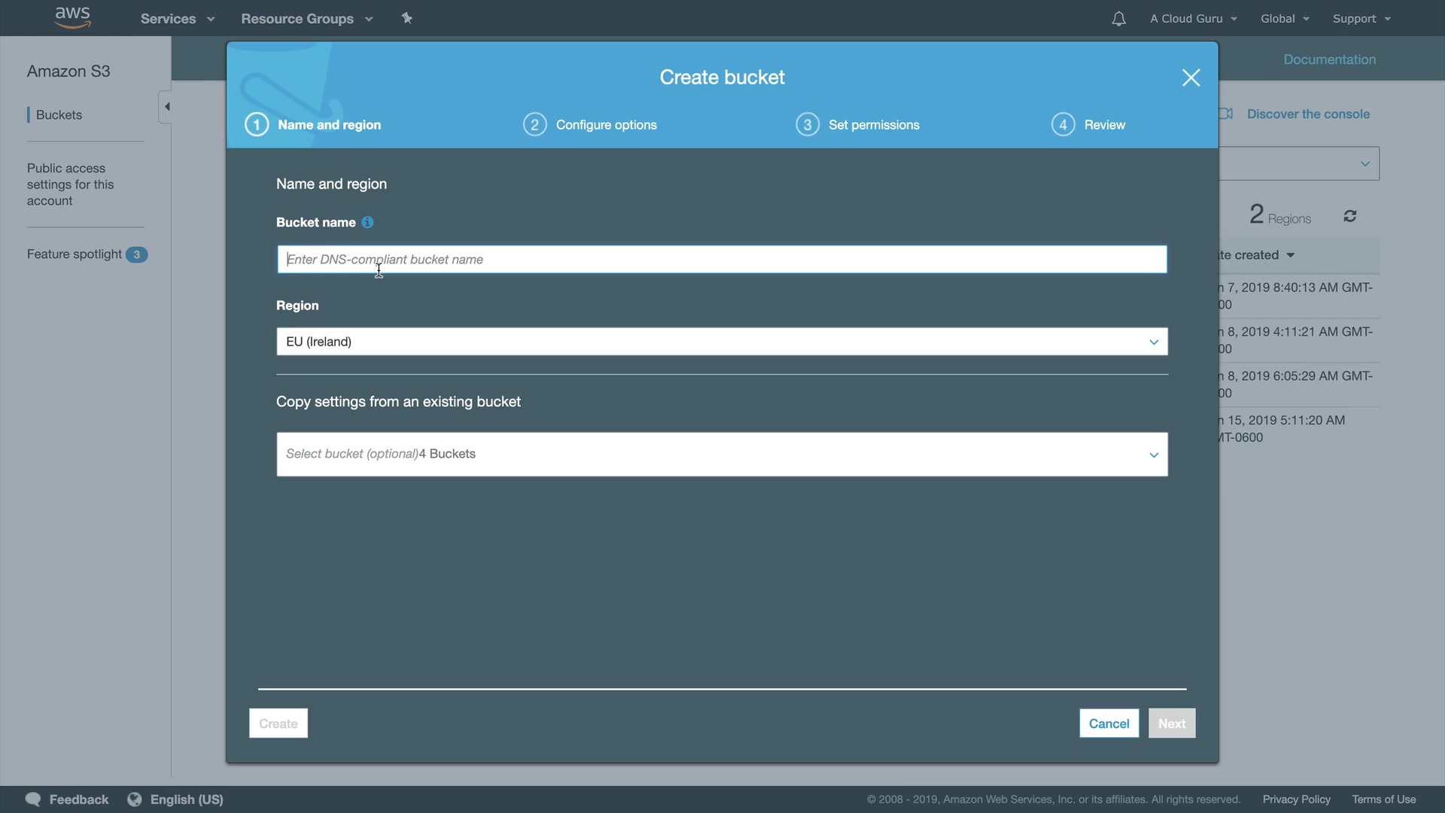Click the globe language icon
The width and height of the screenshot is (1445, 813).
click(x=135, y=799)
